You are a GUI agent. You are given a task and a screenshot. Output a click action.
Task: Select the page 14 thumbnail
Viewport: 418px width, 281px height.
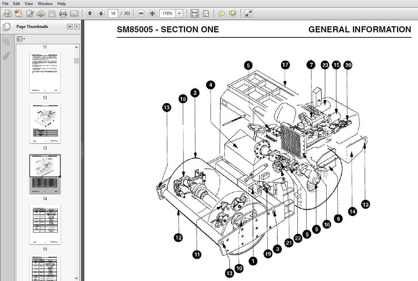pos(45,174)
